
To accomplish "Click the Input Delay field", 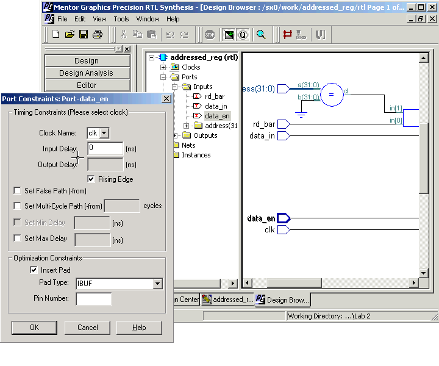I will [x=105, y=148].
